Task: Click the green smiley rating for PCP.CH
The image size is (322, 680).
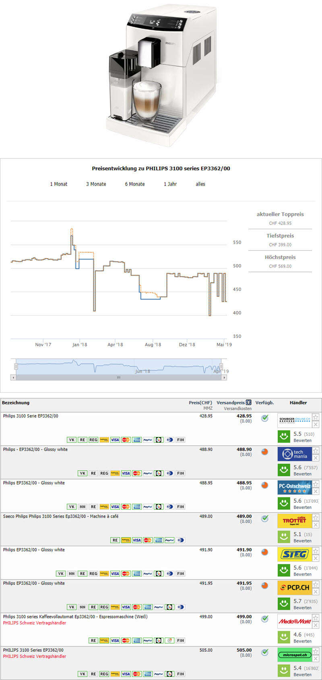Action: [x=284, y=603]
